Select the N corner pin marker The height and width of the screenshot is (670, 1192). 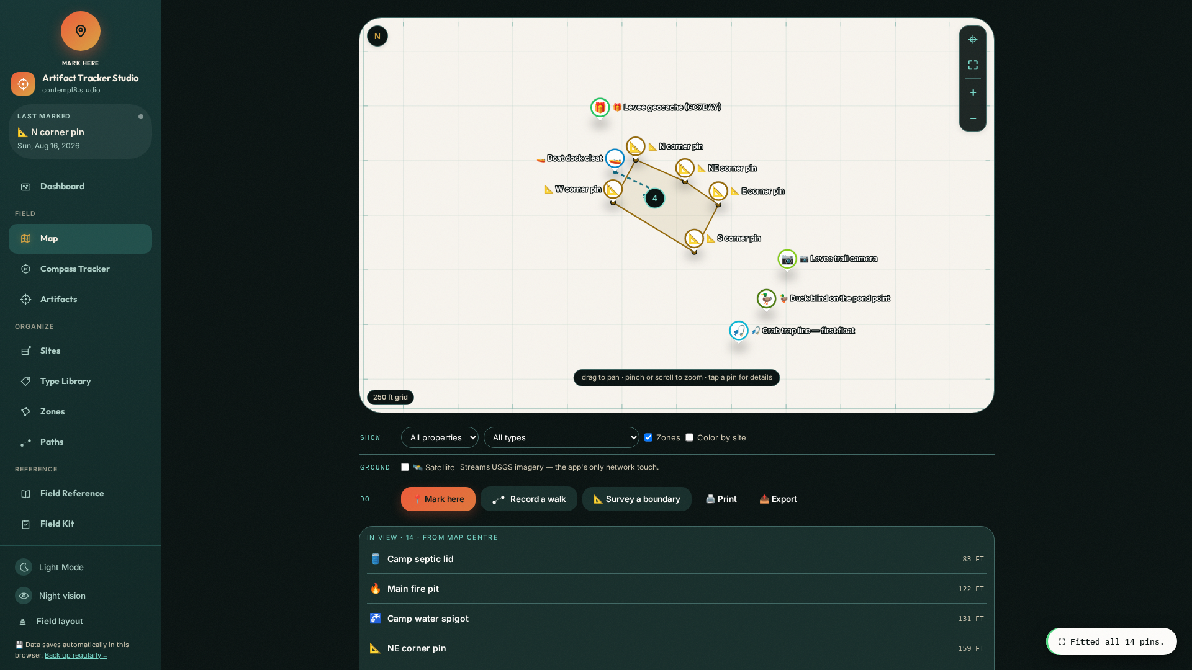pyautogui.click(x=635, y=146)
